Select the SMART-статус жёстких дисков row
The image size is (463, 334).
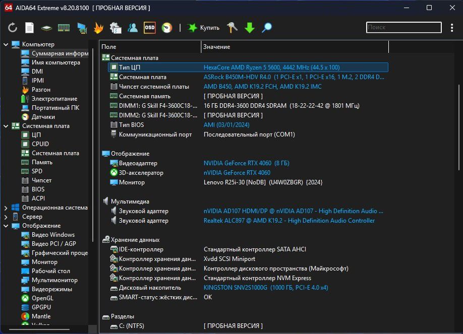point(248,297)
